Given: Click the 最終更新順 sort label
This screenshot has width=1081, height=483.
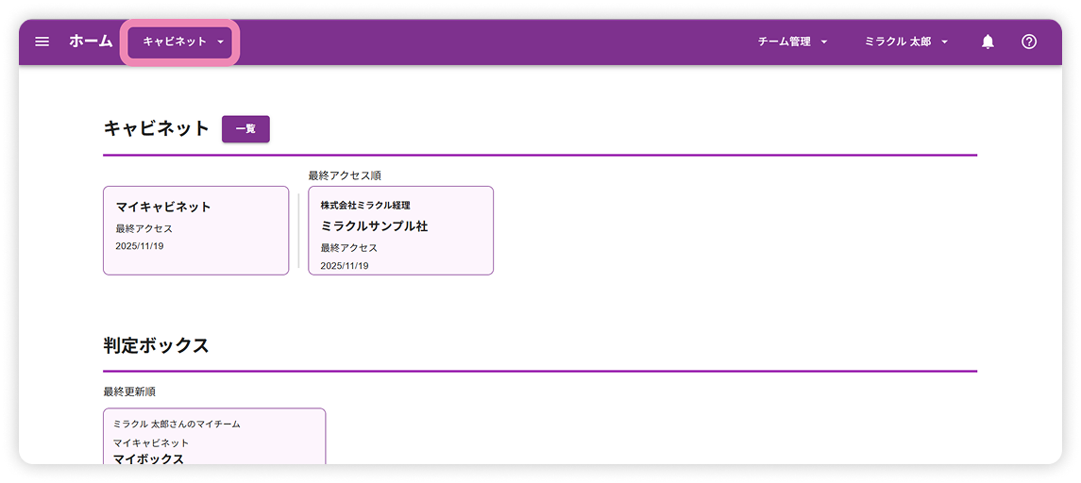Looking at the screenshot, I should (x=129, y=391).
